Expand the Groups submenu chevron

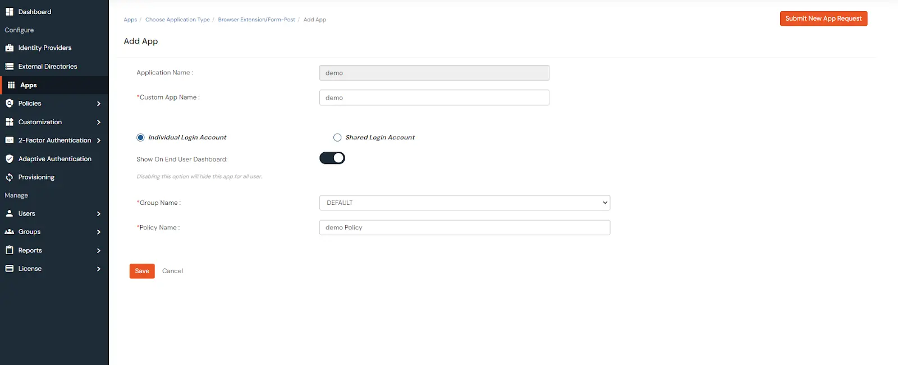coord(99,232)
